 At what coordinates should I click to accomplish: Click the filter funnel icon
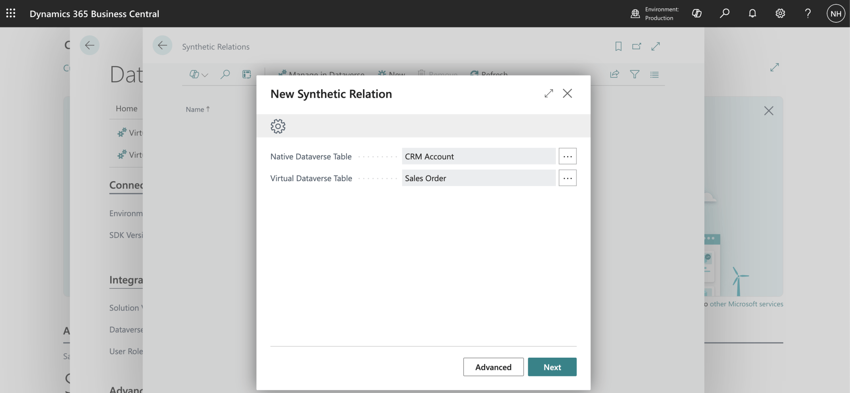[635, 74]
